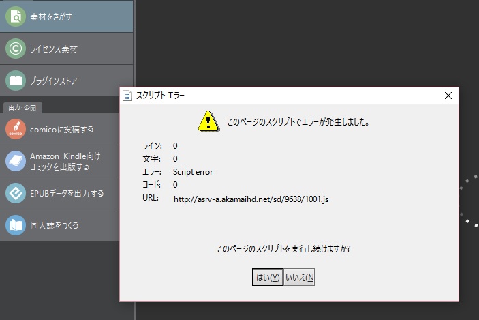479x320 pixels.
Task: Click the このページのスクリプトを実行し続けますか question
Action: tap(284, 248)
